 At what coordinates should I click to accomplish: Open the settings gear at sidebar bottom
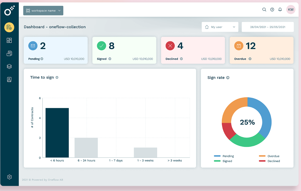9,177
